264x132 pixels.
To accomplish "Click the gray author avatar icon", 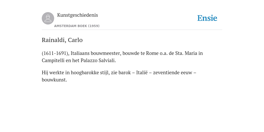I will 48,18.
